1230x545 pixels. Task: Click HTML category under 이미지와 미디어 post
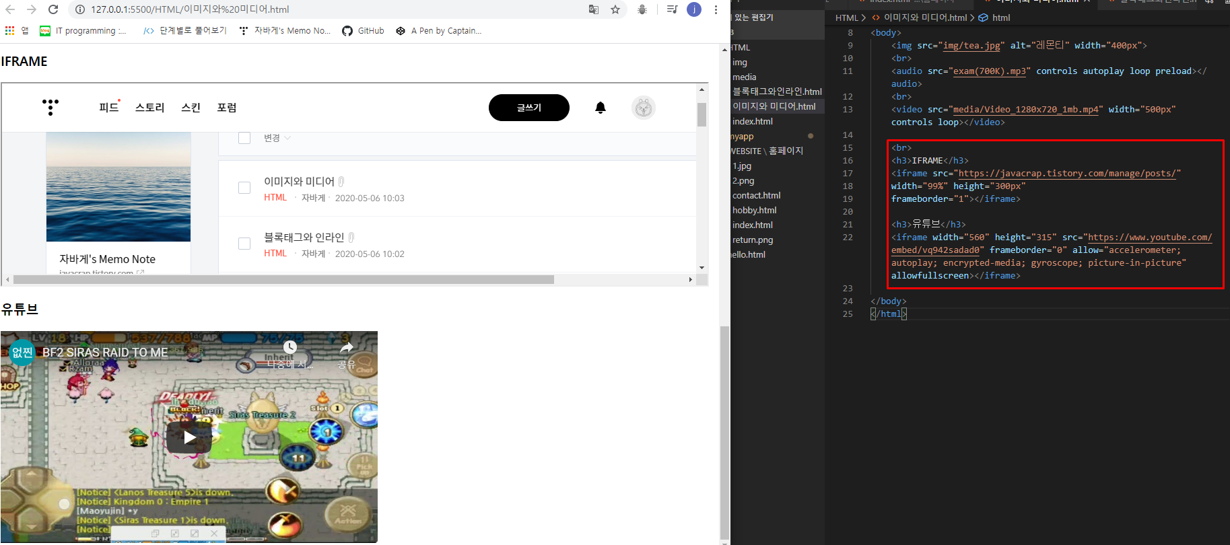(275, 198)
